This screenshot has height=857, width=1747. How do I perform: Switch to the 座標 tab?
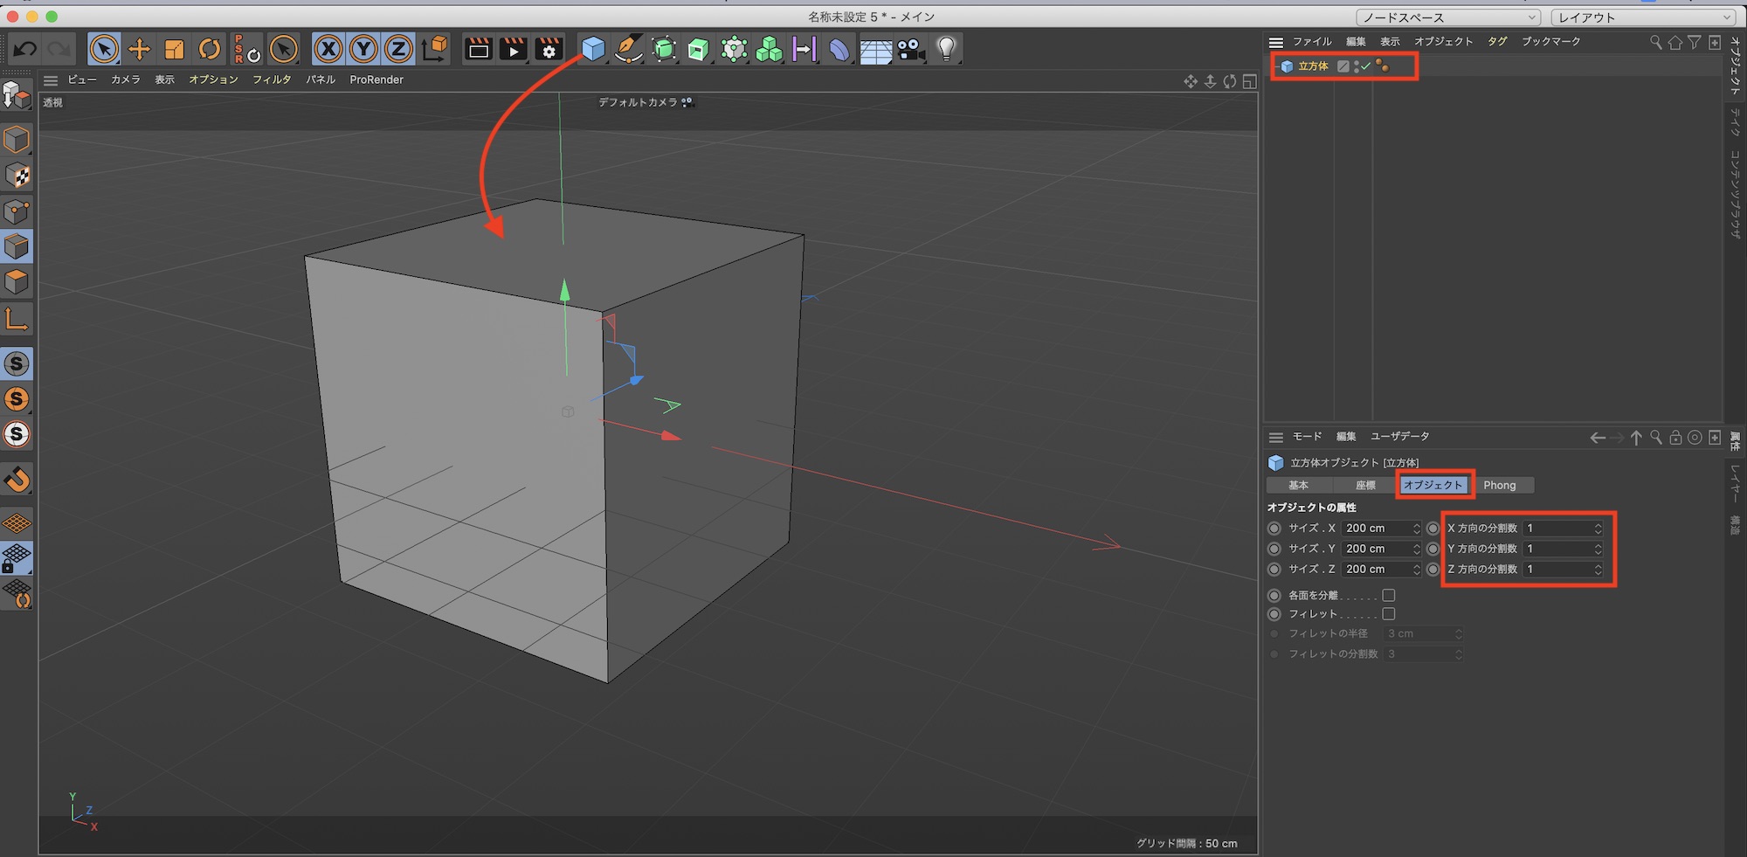(x=1365, y=485)
